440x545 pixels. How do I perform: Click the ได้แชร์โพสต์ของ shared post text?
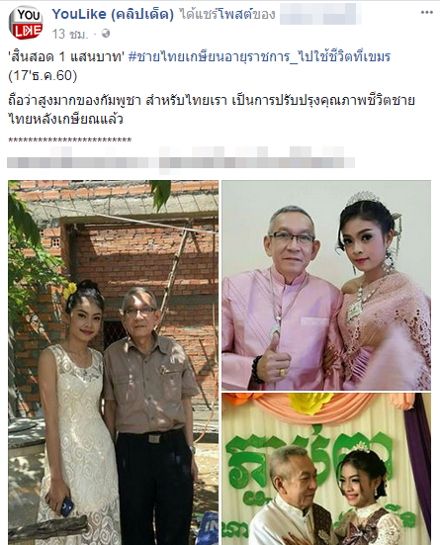(227, 14)
